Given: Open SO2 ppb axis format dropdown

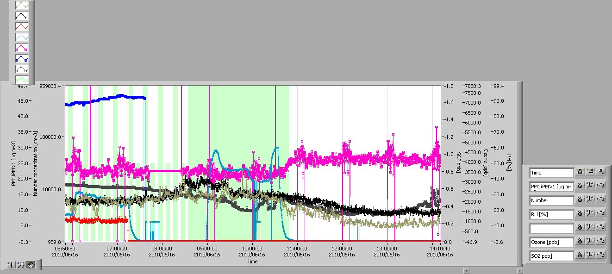Looking at the screenshot, I should [600, 256].
